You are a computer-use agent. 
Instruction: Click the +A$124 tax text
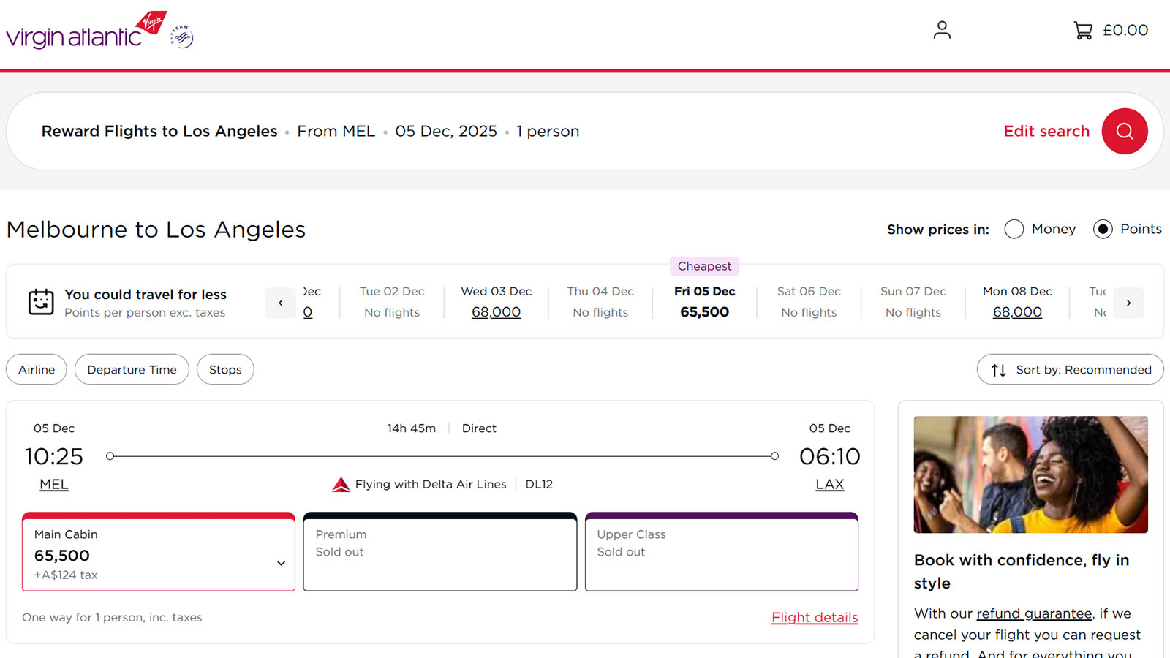point(66,575)
